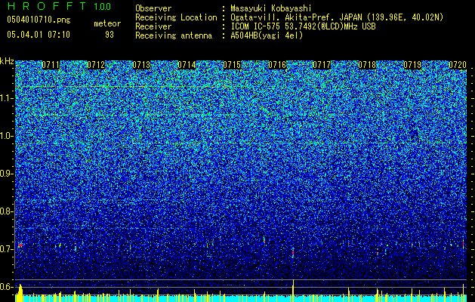Click the 0716 time marker
This screenshot has height=302, width=475.
pos(277,65)
